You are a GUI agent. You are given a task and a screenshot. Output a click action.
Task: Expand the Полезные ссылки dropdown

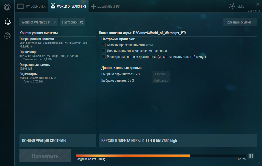(x=240, y=22)
